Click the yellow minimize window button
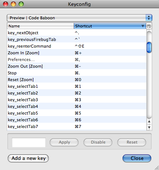The width and height of the screenshot is (159, 170). tap(13, 4)
